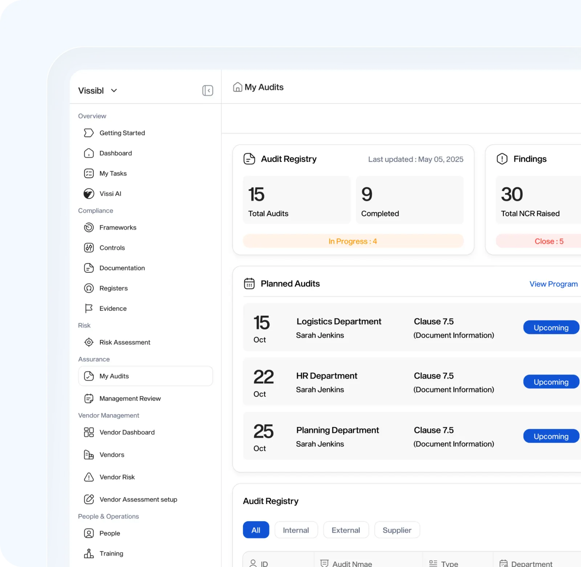The width and height of the screenshot is (581, 567).
Task: Click the home icon beside My Audits
Action: pos(237,87)
